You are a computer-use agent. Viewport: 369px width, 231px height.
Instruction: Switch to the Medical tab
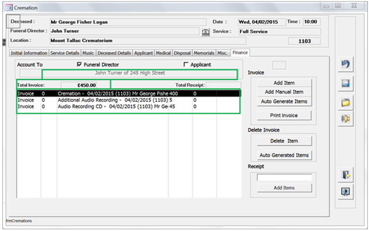[x=163, y=53]
